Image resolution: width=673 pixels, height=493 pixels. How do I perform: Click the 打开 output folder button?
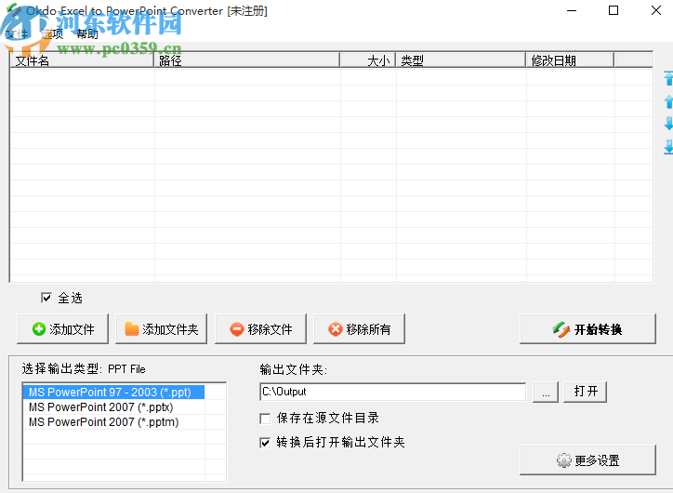pyautogui.click(x=585, y=392)
